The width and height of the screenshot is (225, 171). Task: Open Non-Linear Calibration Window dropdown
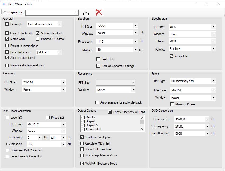tap(46, 131)
